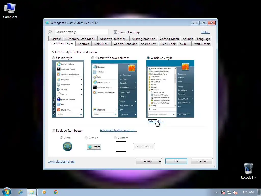Launch Google Chrome from the taskbar
The image size is (261, 196).
(56, 192)
